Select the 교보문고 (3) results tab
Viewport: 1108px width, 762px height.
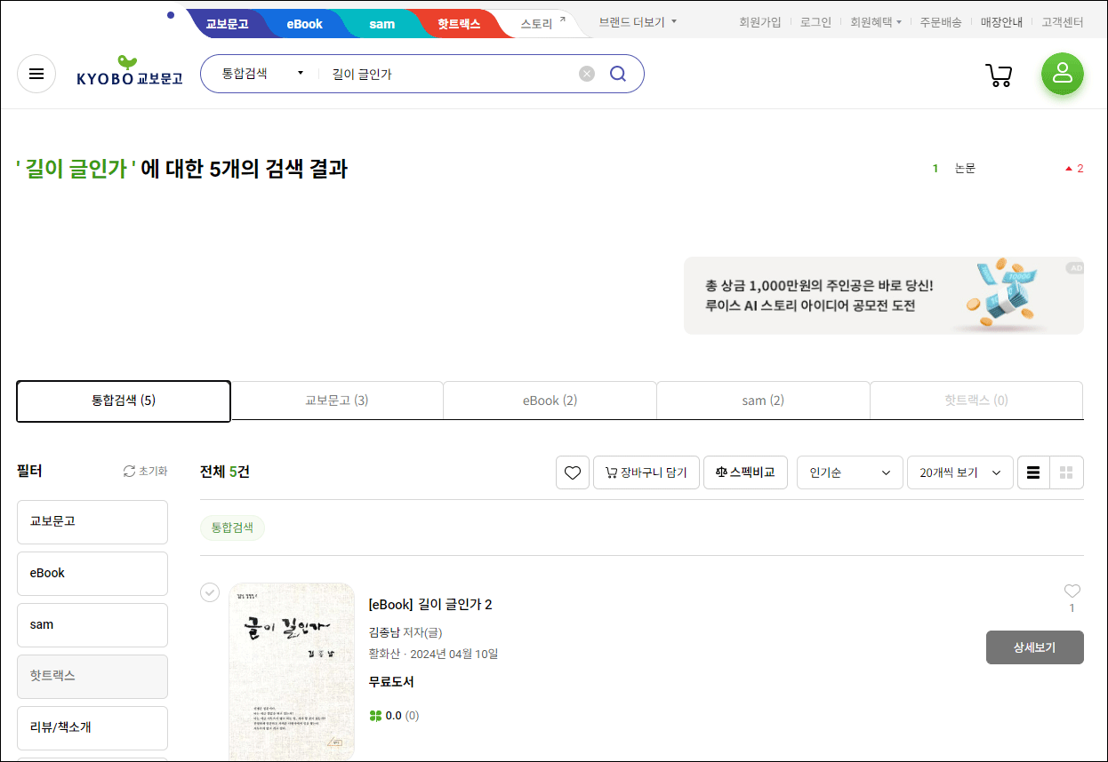(x=337, y=401)
